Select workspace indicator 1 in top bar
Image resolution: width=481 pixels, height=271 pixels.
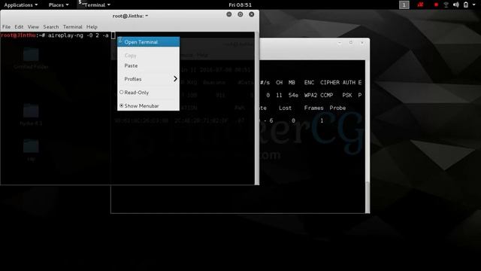click(404, 5)
